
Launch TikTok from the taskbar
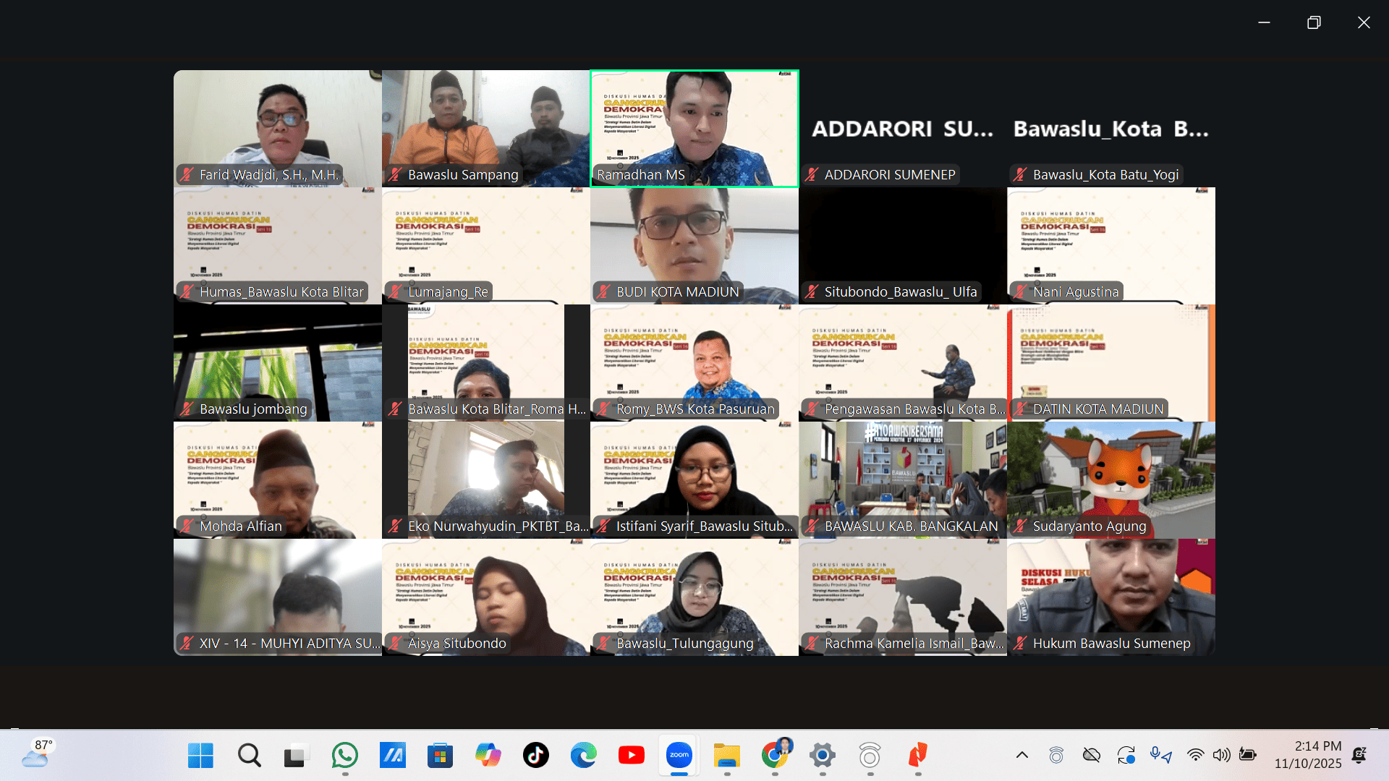click(x=535, y=756)
